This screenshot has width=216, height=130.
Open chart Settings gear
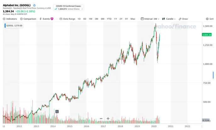[210, 19]
